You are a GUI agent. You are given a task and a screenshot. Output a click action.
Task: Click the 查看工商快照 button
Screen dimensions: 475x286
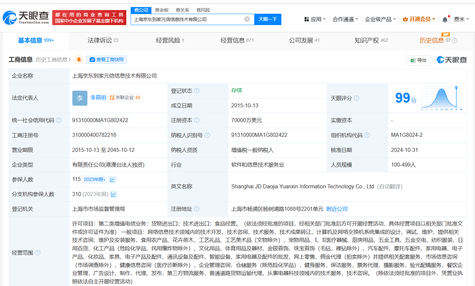(107, 60)
